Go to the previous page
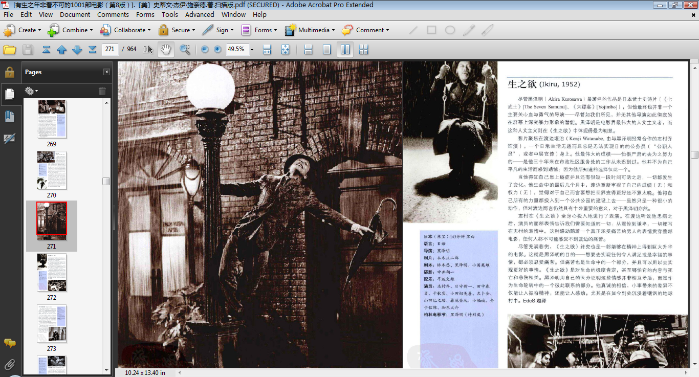This screenshot has height=377, width=699. tap(62, 50)
